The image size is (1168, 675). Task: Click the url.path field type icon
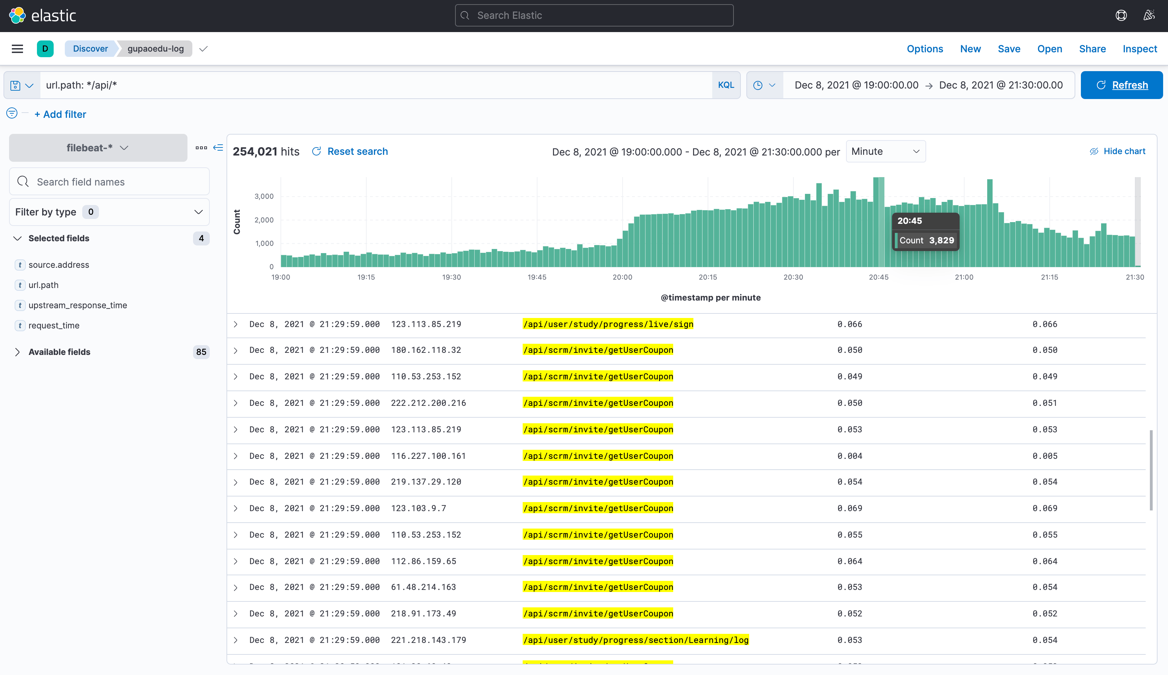[x=20, y=285]
